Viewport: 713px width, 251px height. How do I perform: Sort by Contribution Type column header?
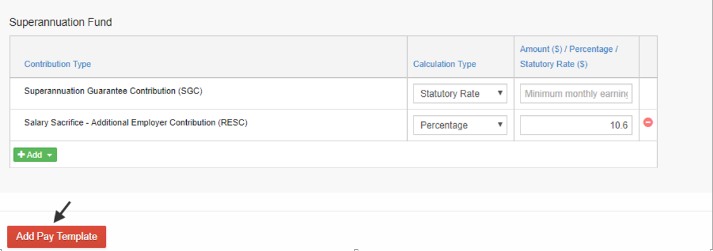[58, 64]
